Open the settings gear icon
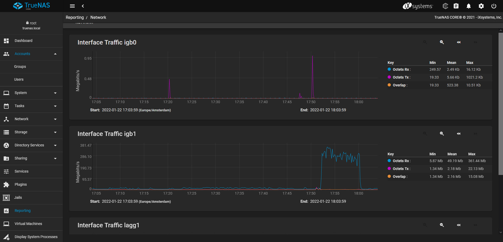The height and width of the screenshot is (242, 503). [481, 6]
